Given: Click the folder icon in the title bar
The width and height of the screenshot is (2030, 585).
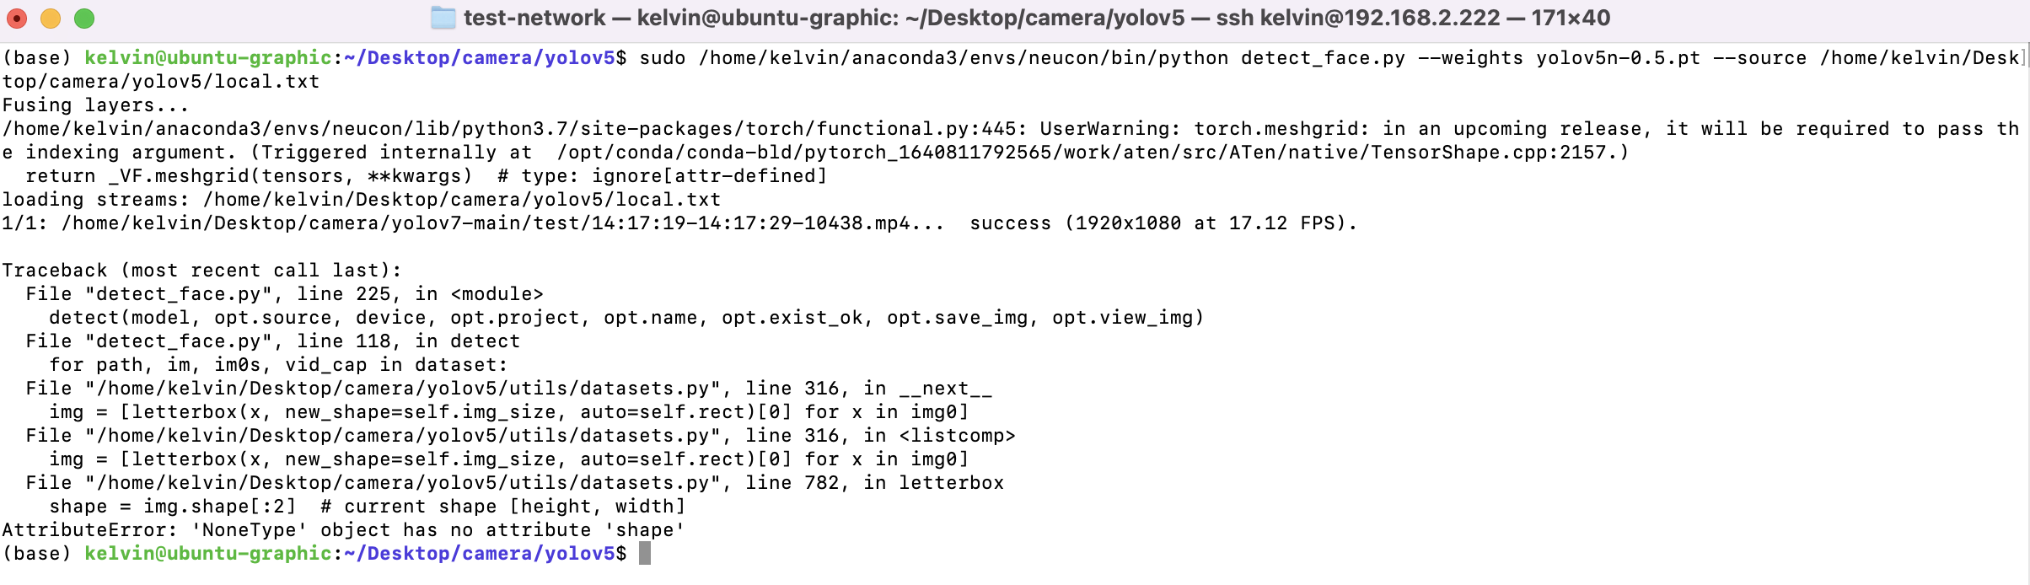Looking at the screenshot, I should click(442, 16).
